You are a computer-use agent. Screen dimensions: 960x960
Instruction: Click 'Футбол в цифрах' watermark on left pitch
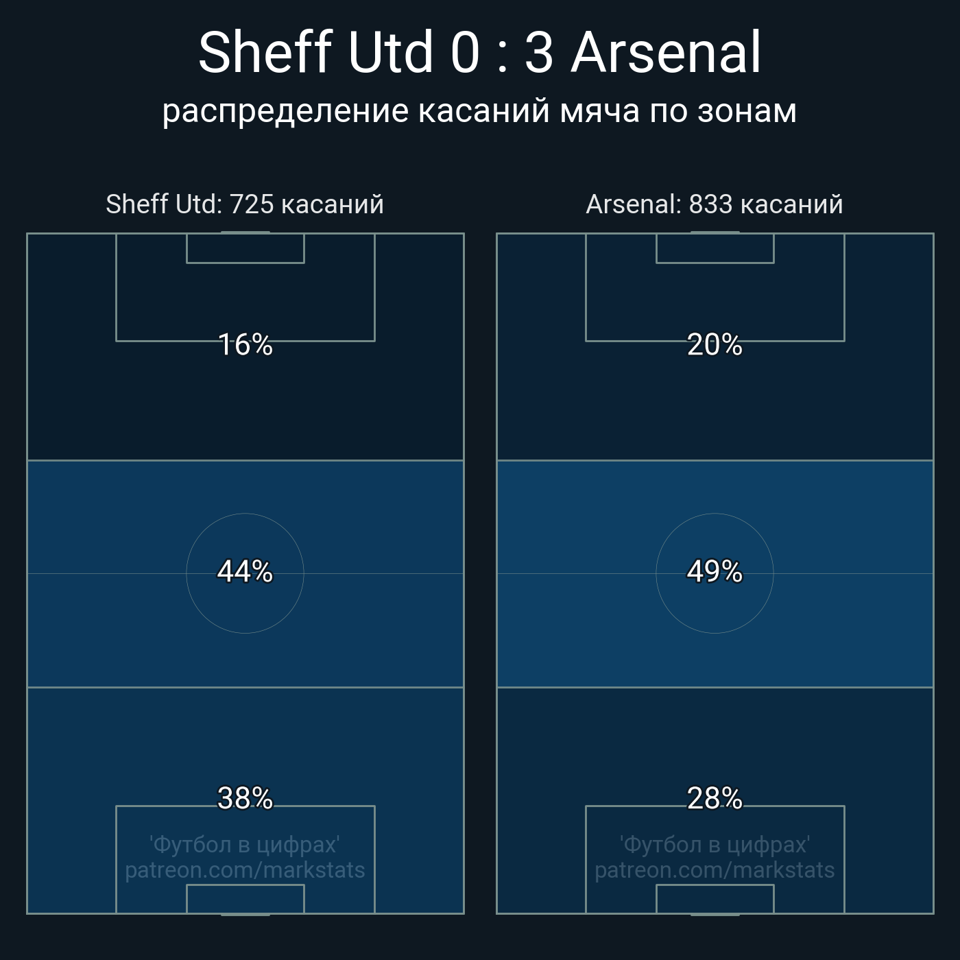pyautogui.click(x=245, y=845)
